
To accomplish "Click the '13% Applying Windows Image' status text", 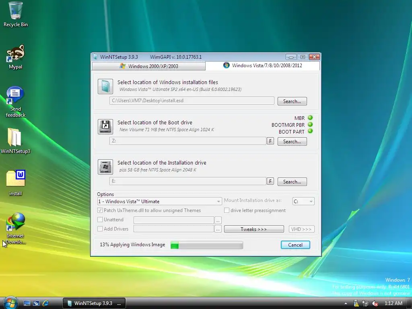I will click(x=132, y=245).
